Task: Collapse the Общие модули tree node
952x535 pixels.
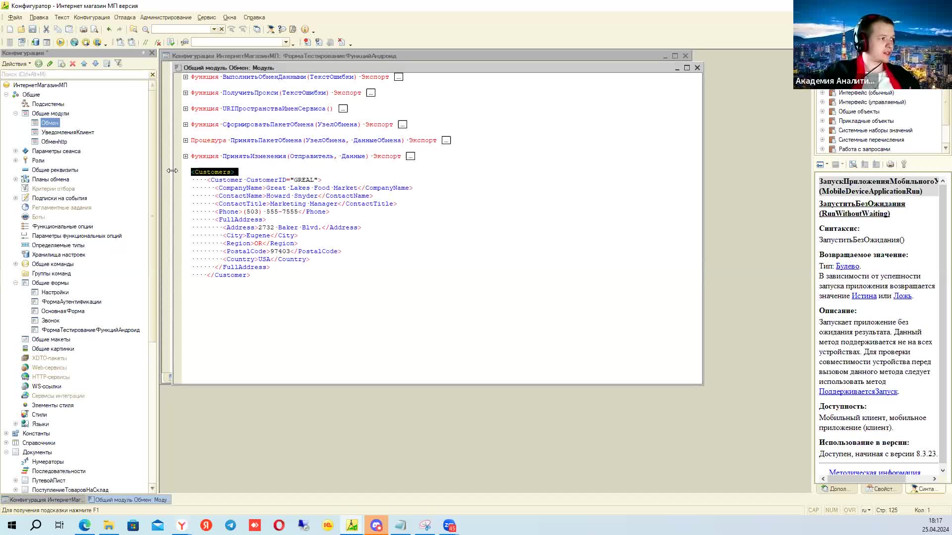Action: [15, 113]
